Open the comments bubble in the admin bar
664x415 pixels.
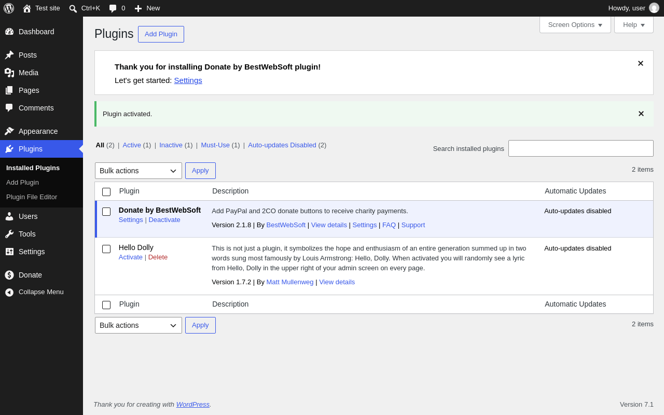coord(113,8)
